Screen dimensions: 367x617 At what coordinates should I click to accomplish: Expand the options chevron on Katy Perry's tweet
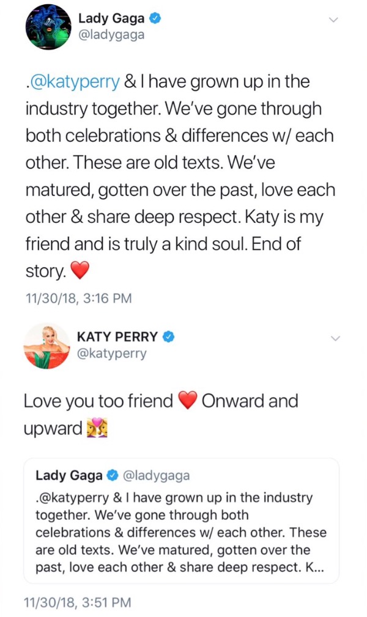click(x=335, y=338)
